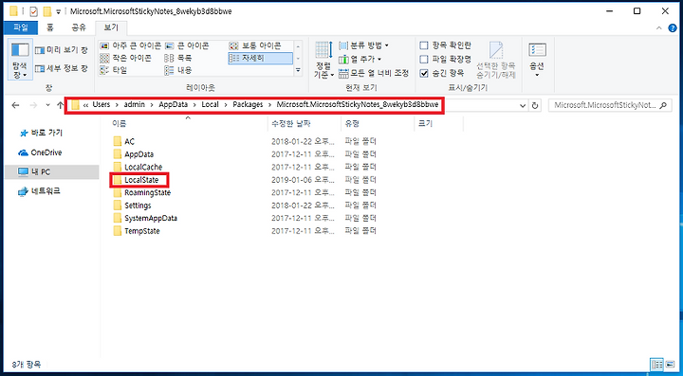
Task: Select 바로 가기 quick access
Action: 42,133
